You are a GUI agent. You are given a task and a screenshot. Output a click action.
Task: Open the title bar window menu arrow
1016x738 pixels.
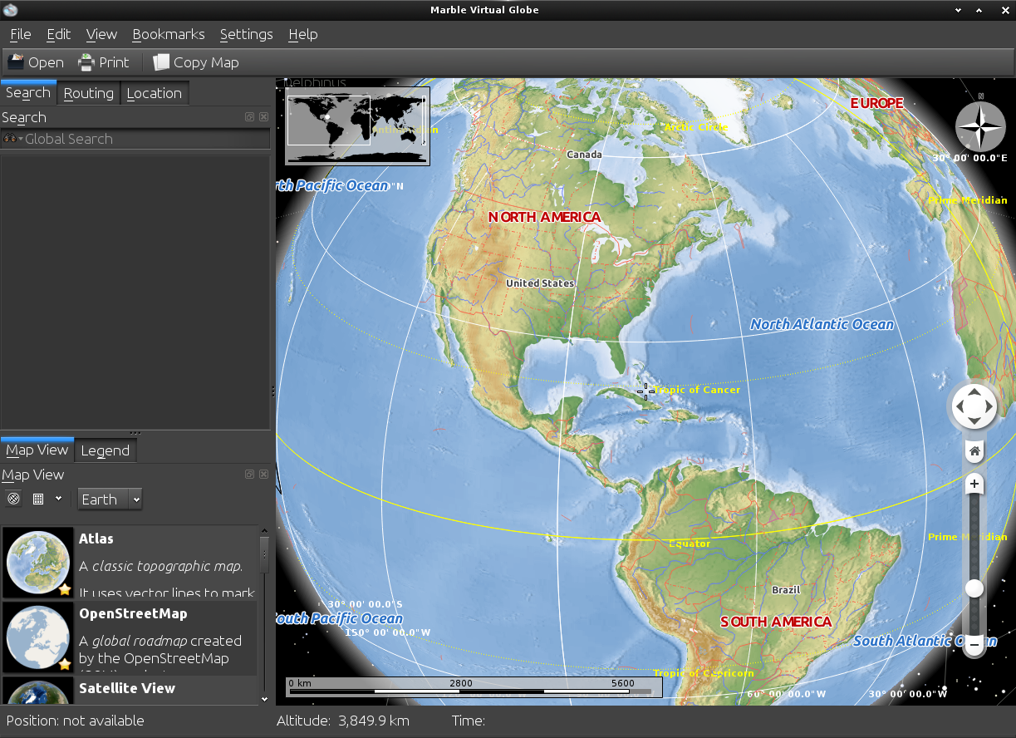pyautogui.click(x=959, y=10)
